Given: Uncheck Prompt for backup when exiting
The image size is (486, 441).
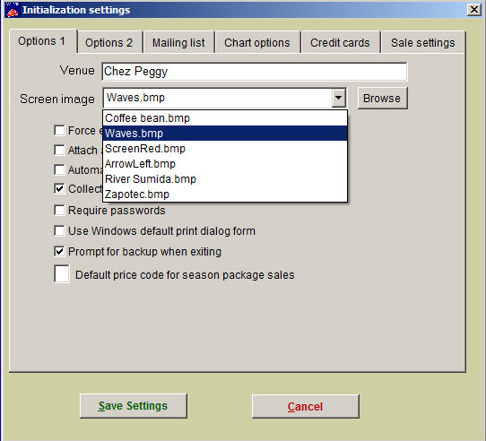Looking at the screenshot, I should [x=59, y=251].
